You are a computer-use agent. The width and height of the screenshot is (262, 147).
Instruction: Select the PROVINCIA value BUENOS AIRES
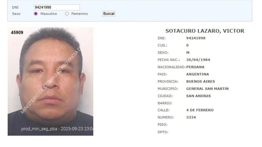pyautogui.click(x=201, y=81)
